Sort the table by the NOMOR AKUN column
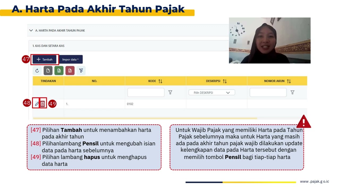 [x=289, y=81]
